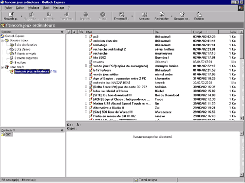Collapse the Dossiers locaux tree node

tap(2, 40)
